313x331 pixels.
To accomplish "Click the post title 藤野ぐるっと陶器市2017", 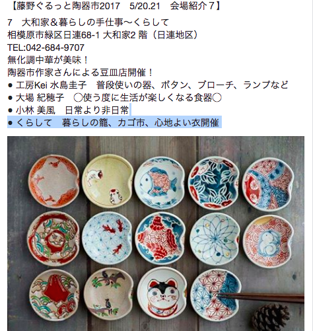I will coord(68,6).
